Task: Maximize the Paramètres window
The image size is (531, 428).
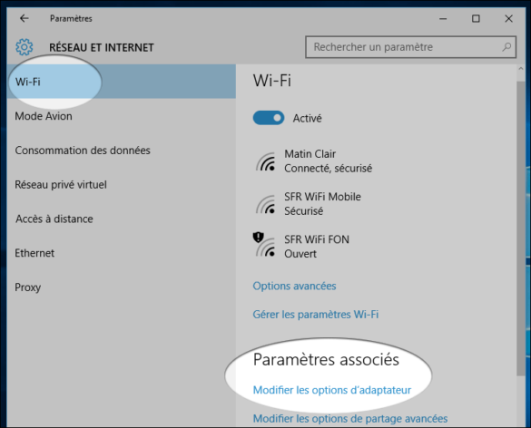Action: (x=476, y=19)
